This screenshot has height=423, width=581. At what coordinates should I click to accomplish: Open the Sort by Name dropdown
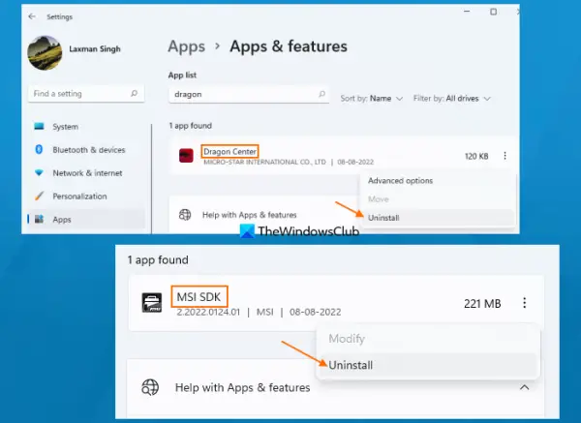(x=374, y=99)
